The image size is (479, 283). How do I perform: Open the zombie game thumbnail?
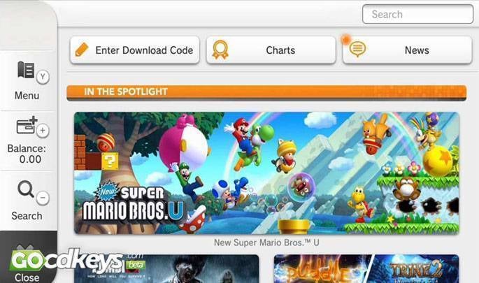pyautogui.click(x=166, y=268)
